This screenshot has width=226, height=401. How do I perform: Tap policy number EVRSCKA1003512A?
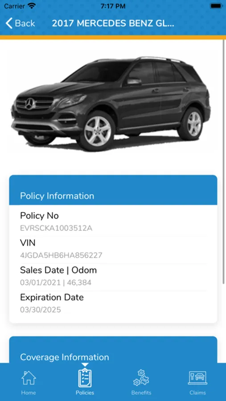click(56, 228)
